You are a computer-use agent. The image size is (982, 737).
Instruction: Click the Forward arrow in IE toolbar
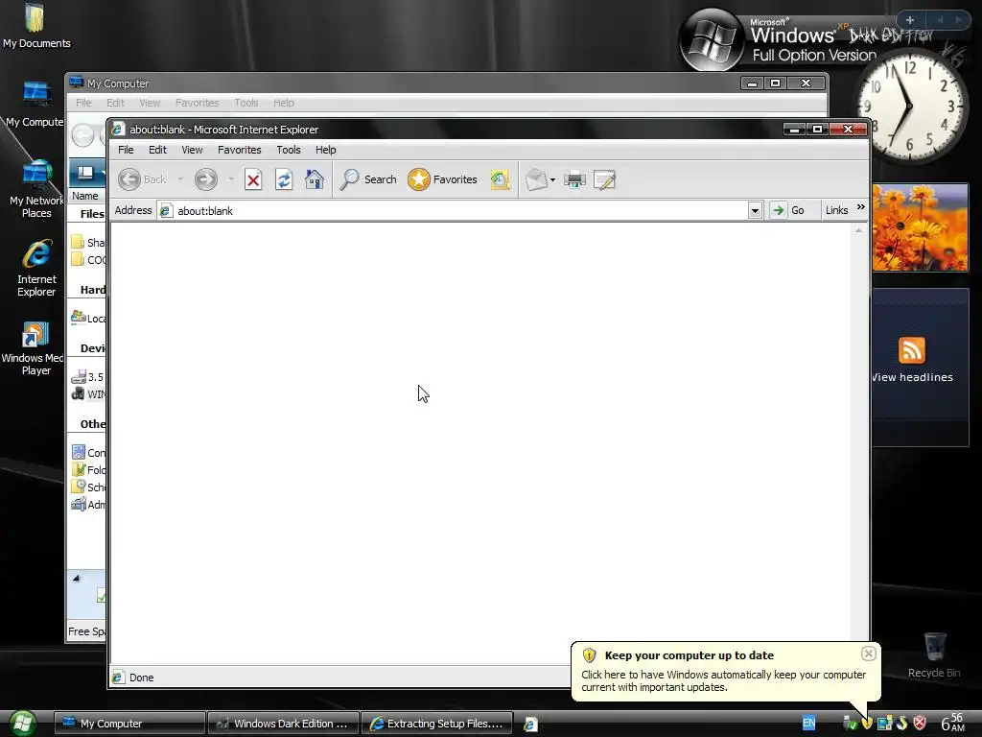206,179
